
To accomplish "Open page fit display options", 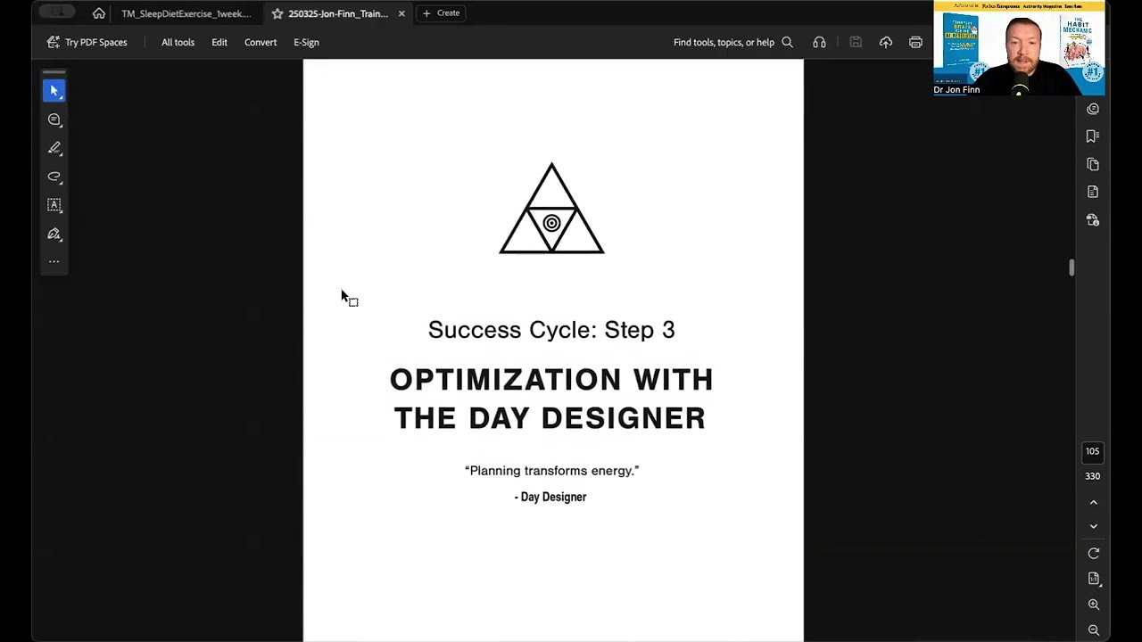I will pyautogui.click(x=1093, y=579).
